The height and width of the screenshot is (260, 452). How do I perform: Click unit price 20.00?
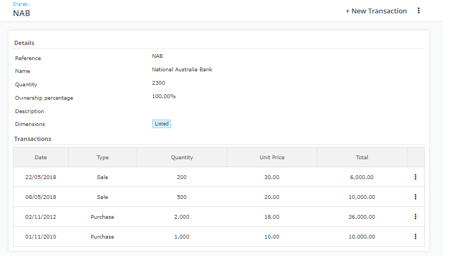click(272, 197)
